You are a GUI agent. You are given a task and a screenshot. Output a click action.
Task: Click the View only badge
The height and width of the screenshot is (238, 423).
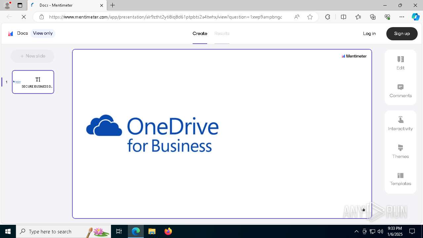point(43,33)
